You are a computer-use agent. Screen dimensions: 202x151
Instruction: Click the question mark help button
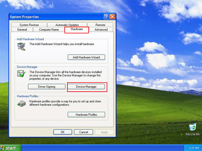[106, 17]
